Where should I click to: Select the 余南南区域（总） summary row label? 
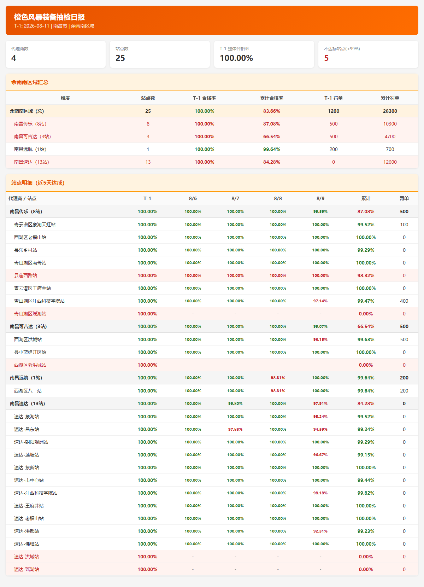click(27, 111)
